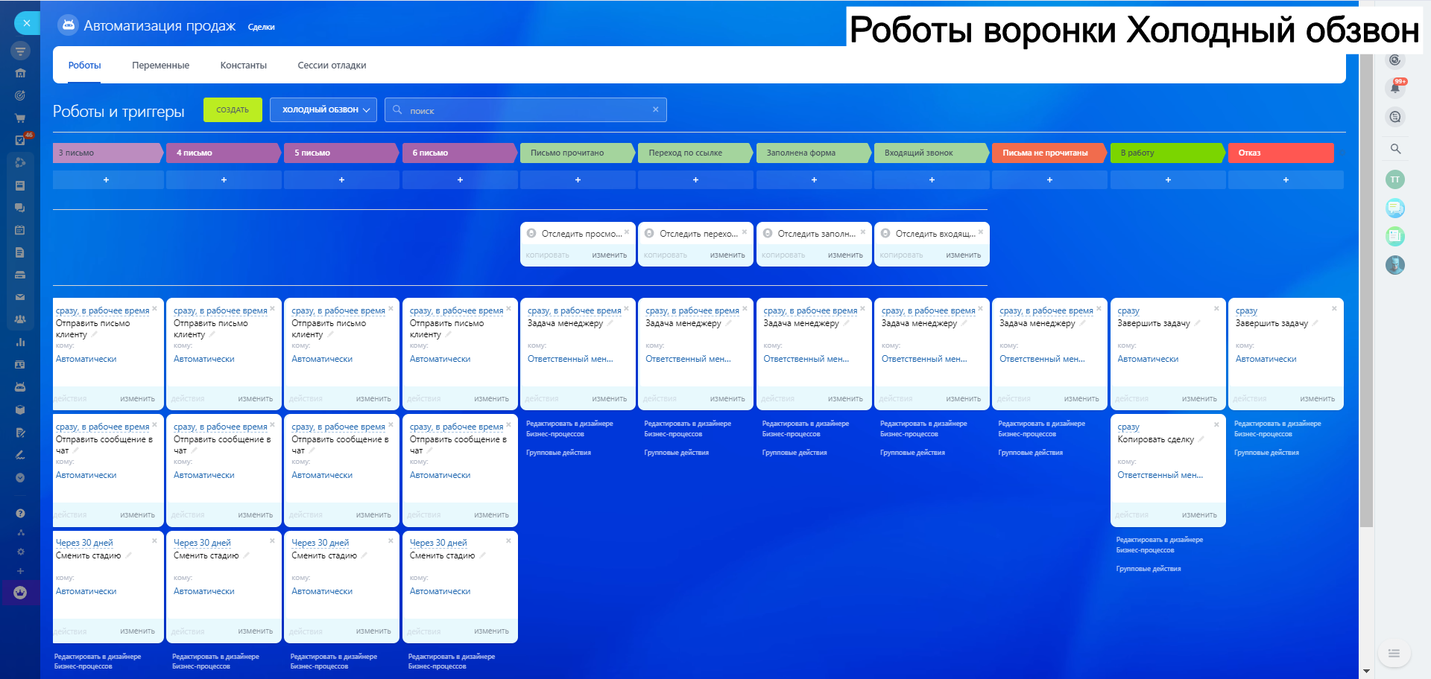
Task: Switch to the Переменные tab
Action: (x=161, y=66)
